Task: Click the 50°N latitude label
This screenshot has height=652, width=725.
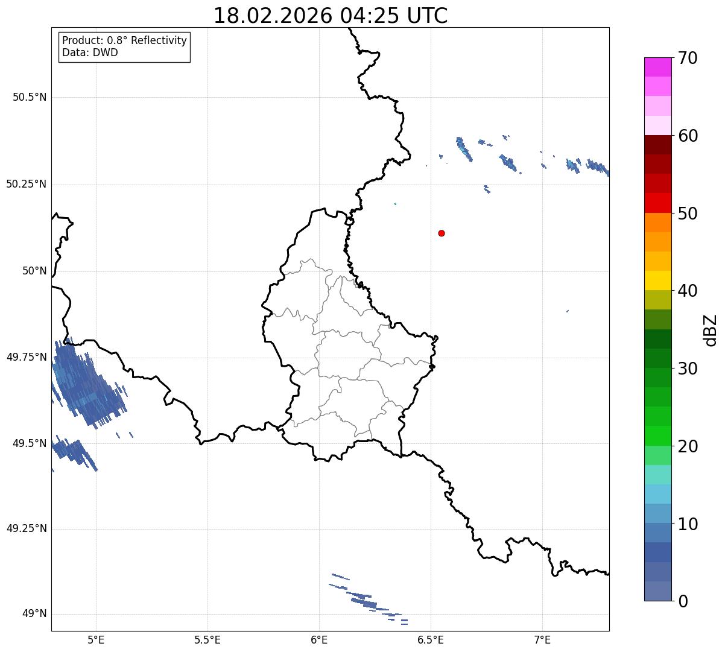Action: coord(34,271)
